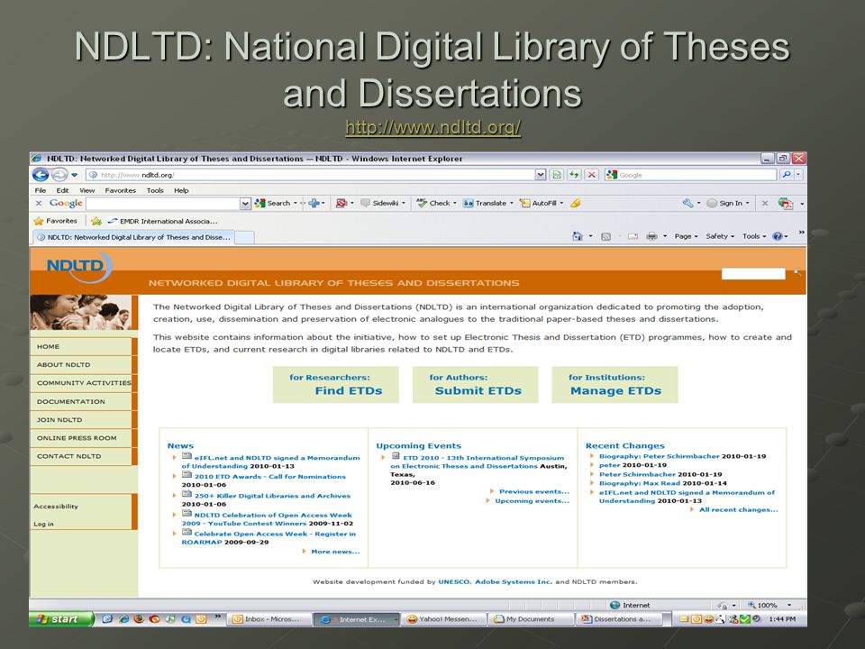The height and width of the screenshot is (649, 865).
Task: Open the View menu
Action: point(87,190)
